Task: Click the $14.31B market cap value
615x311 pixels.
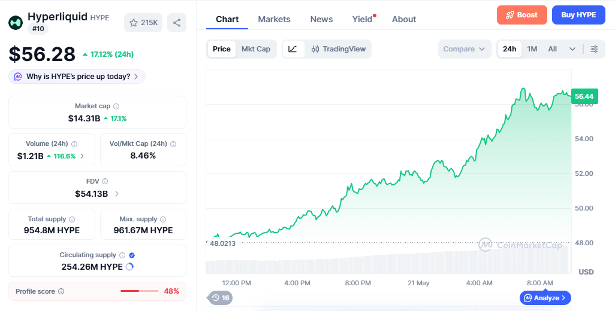Action: (x=85, y=118)
